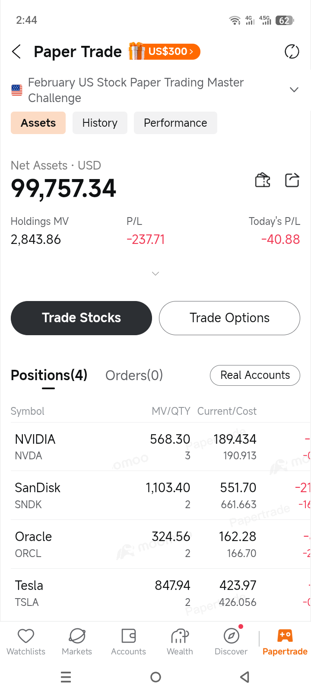311x692 pixels.
Task: Switch to the History tab
Action: [x=100, y=123]
